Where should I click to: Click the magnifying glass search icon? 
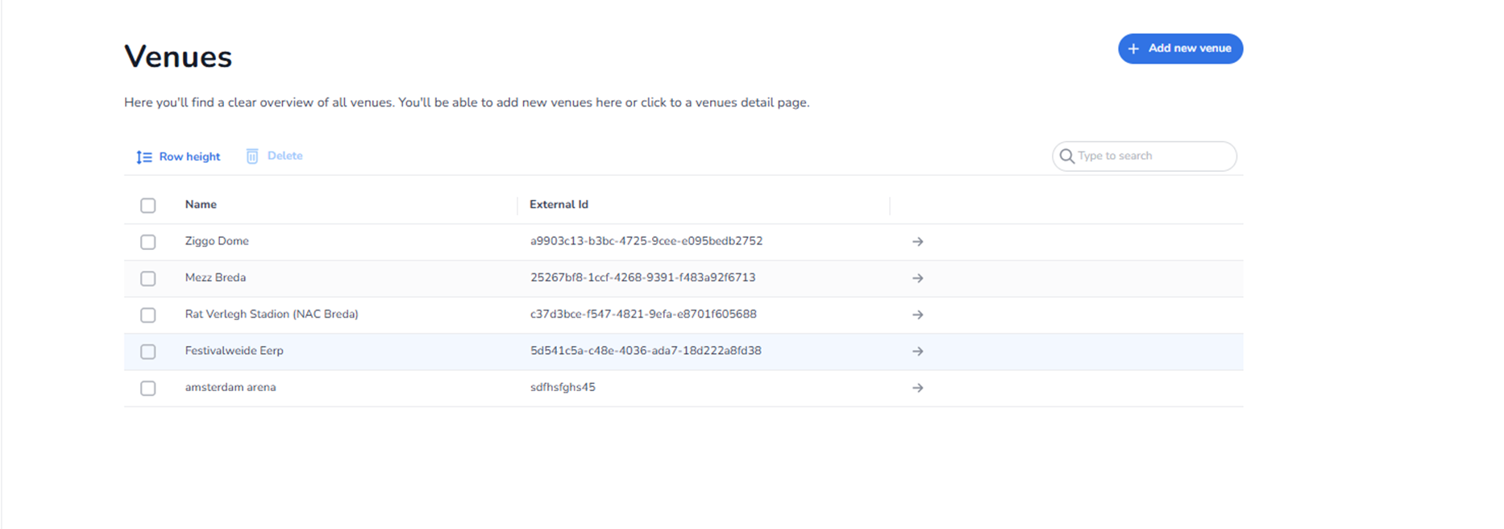coord(1066,156)
